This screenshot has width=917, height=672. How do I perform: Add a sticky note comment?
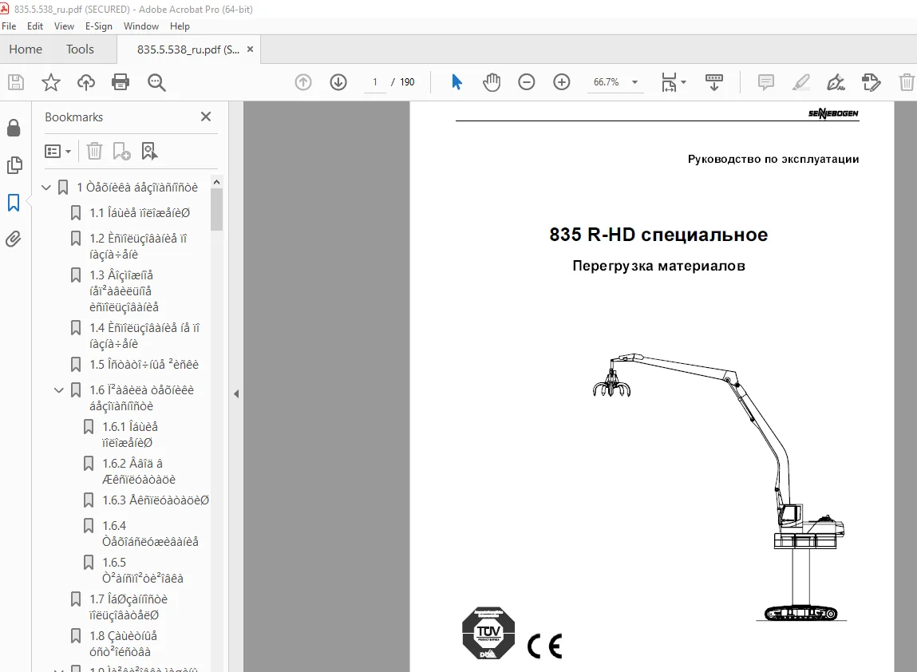point(765,82)
